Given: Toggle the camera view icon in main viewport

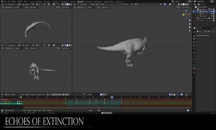Looking at the screenshot, I should [x=190, y=27].
